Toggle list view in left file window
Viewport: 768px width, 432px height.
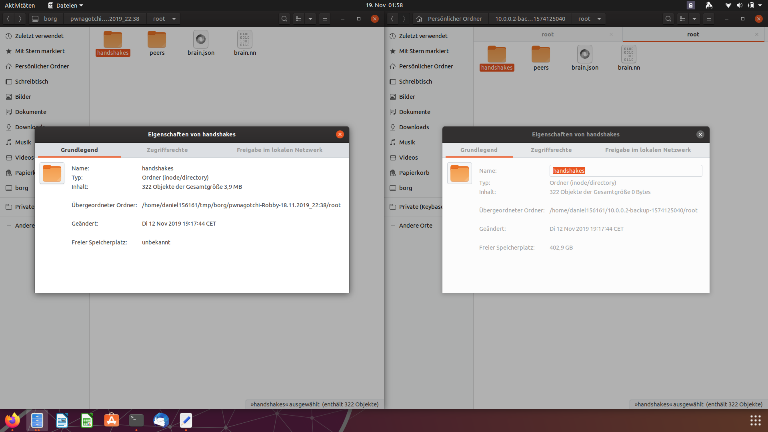pyautogui.click(x=299, y=19)
